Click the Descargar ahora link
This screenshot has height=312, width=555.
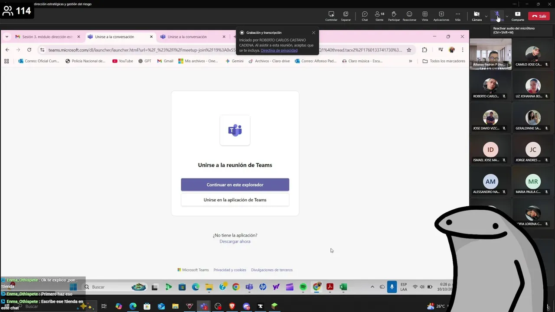pos(235,241)
